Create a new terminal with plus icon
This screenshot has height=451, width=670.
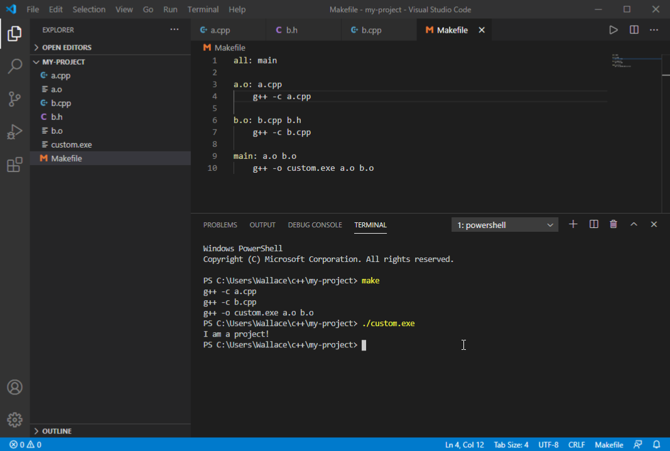[573, 224]
